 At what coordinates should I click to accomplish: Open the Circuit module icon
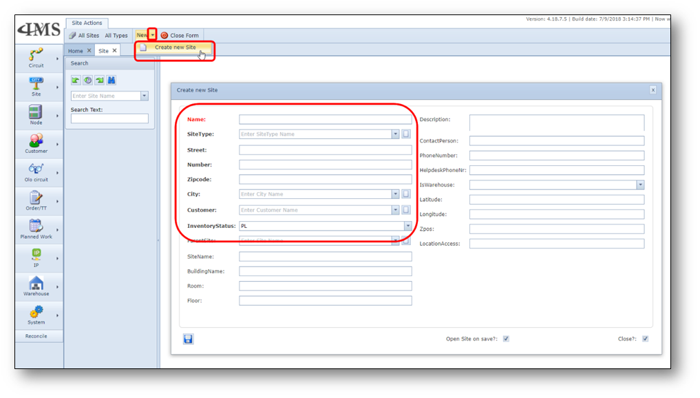[x=36, y=55]
